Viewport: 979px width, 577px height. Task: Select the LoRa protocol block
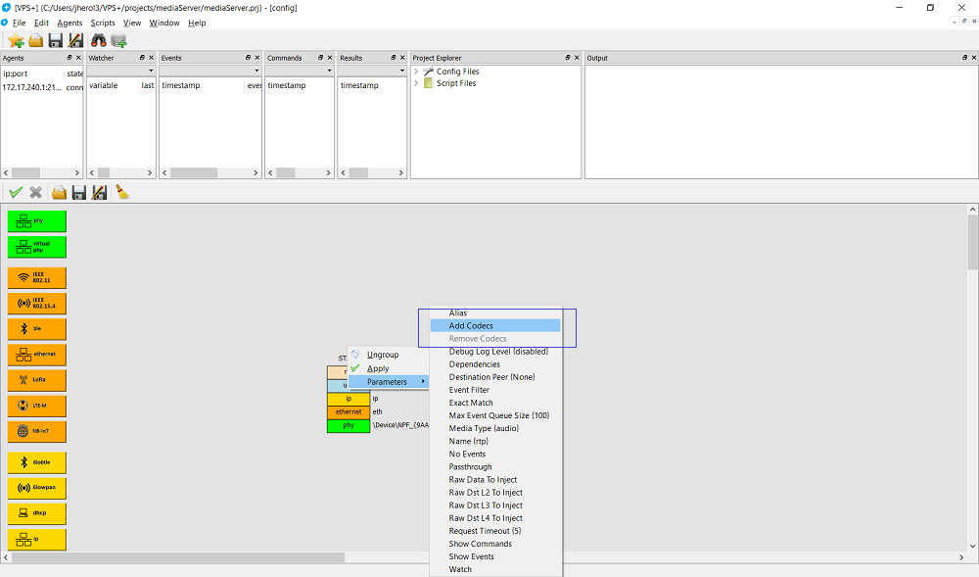pos(37,380)
